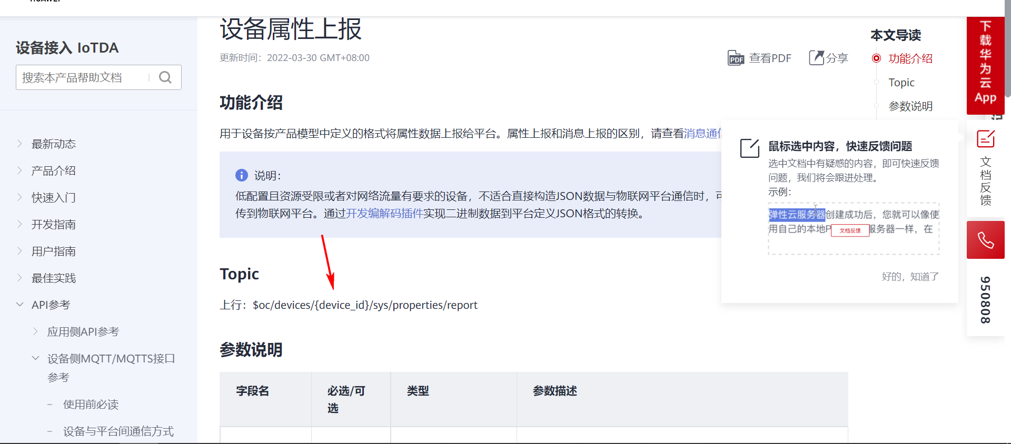Screen dimensions: 1011x444
Task: Jump to Topic in 本文导读
Action: click(x=901, y=83)
